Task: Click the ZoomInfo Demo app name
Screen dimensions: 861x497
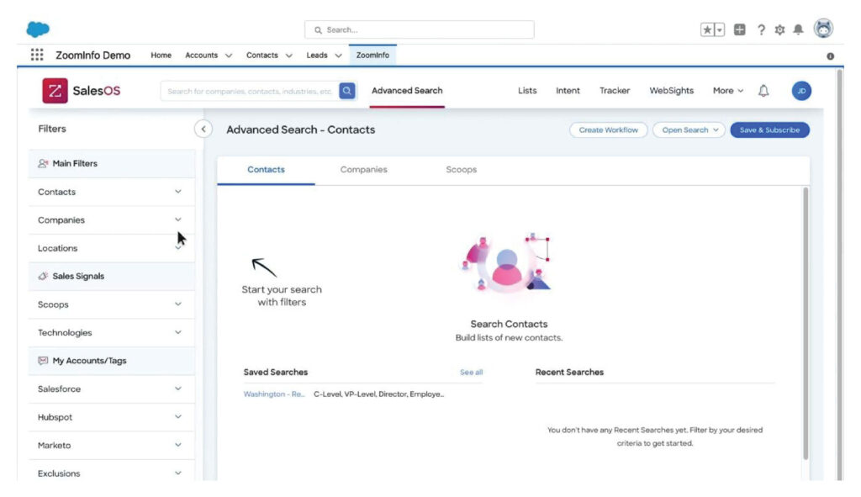Action: [92, 56]
